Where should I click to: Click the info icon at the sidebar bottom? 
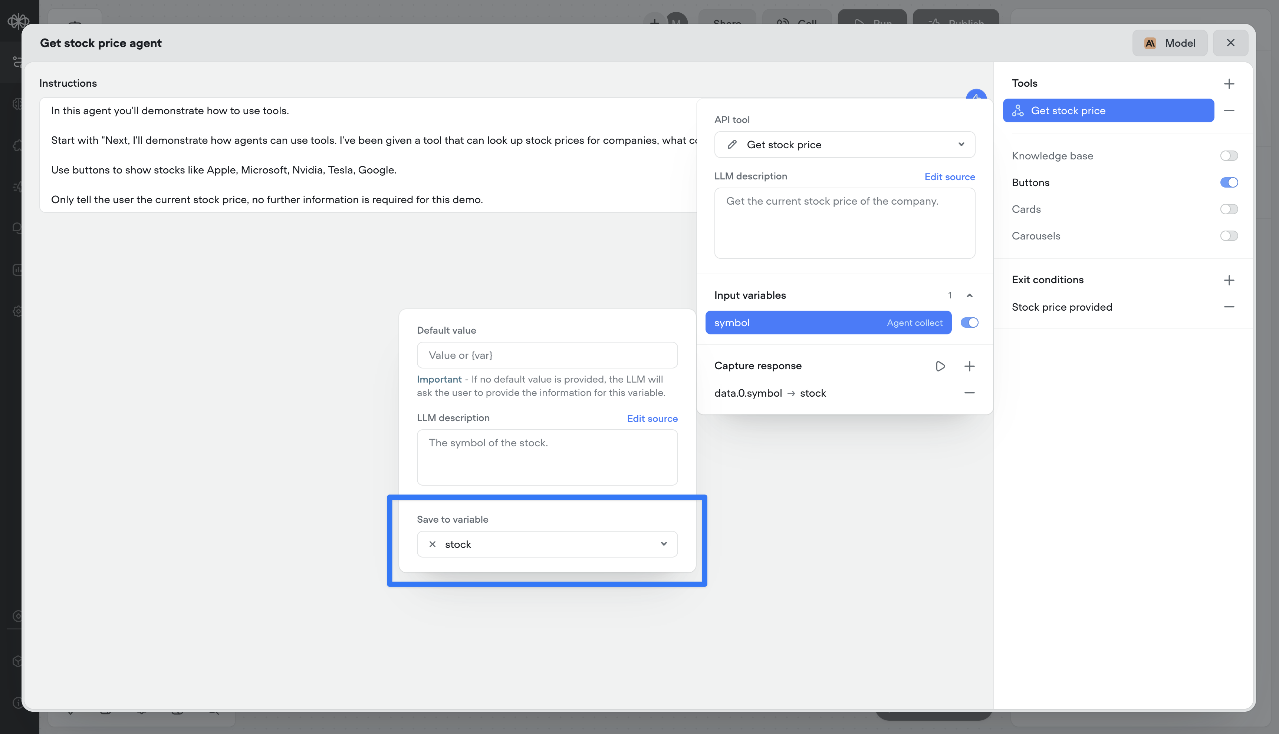click(18, 702)
